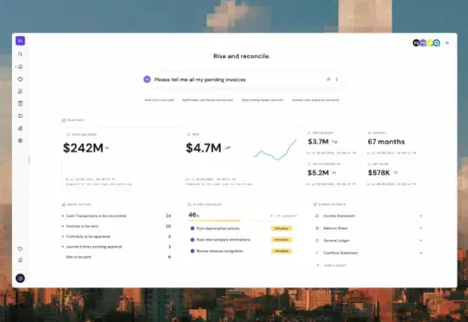Open Post depreciation entries checklist item

[218, 229]
